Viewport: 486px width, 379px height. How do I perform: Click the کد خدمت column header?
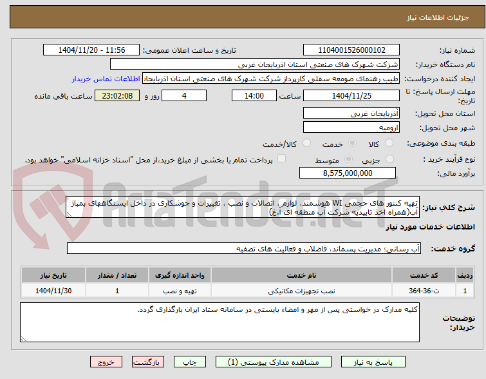point(424,275)
